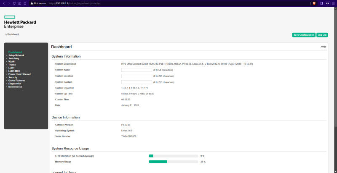
Task: Open the browser home page icon
Action: click(19, 3)
